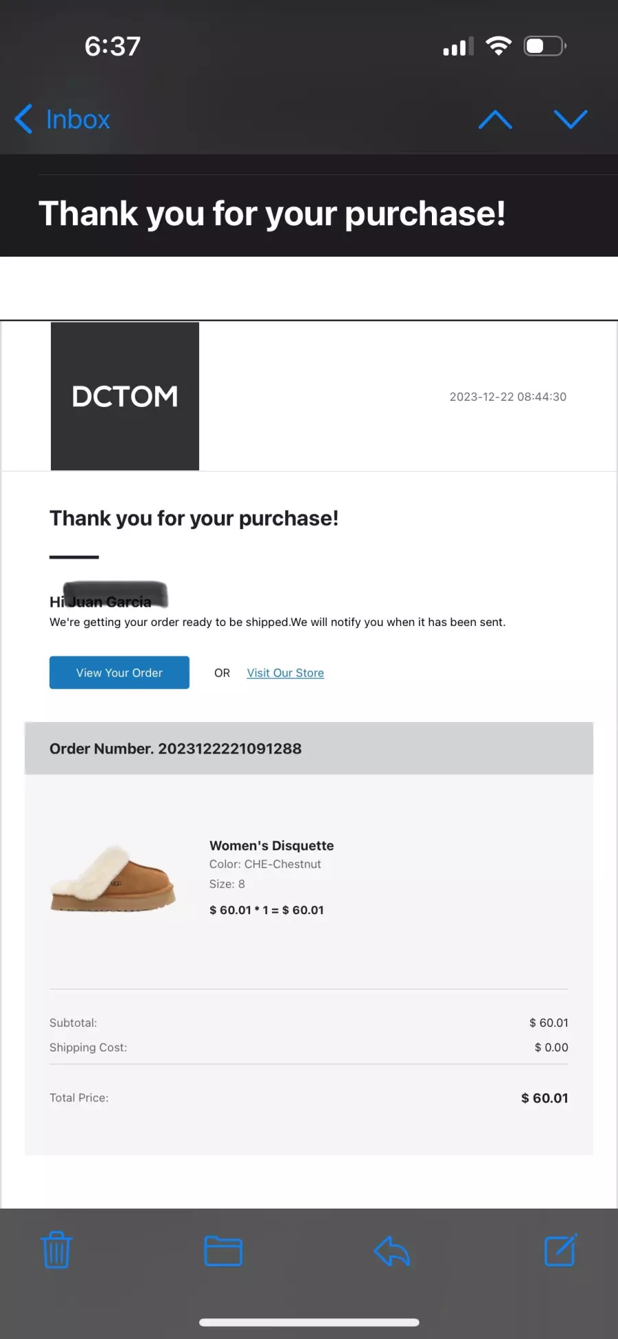Tap the email subject header
The width and height of the screenshot is (618, 1339).
(272, 213)
